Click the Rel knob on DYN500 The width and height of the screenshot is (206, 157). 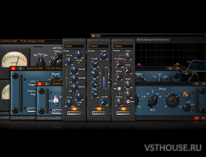94,84
